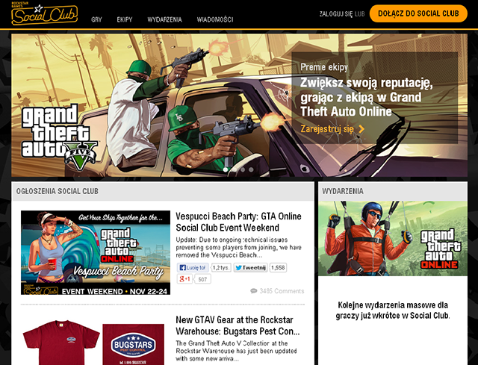Screen dimensions: 478x365
Task: Open the WIADOMOŚCI menu
Action: pyautogui.click(x=215, y=19)
